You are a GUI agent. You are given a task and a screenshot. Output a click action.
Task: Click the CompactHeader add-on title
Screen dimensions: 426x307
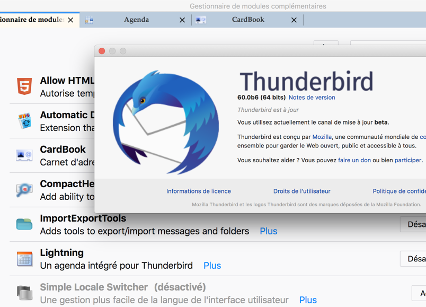[x=67, y=184]
